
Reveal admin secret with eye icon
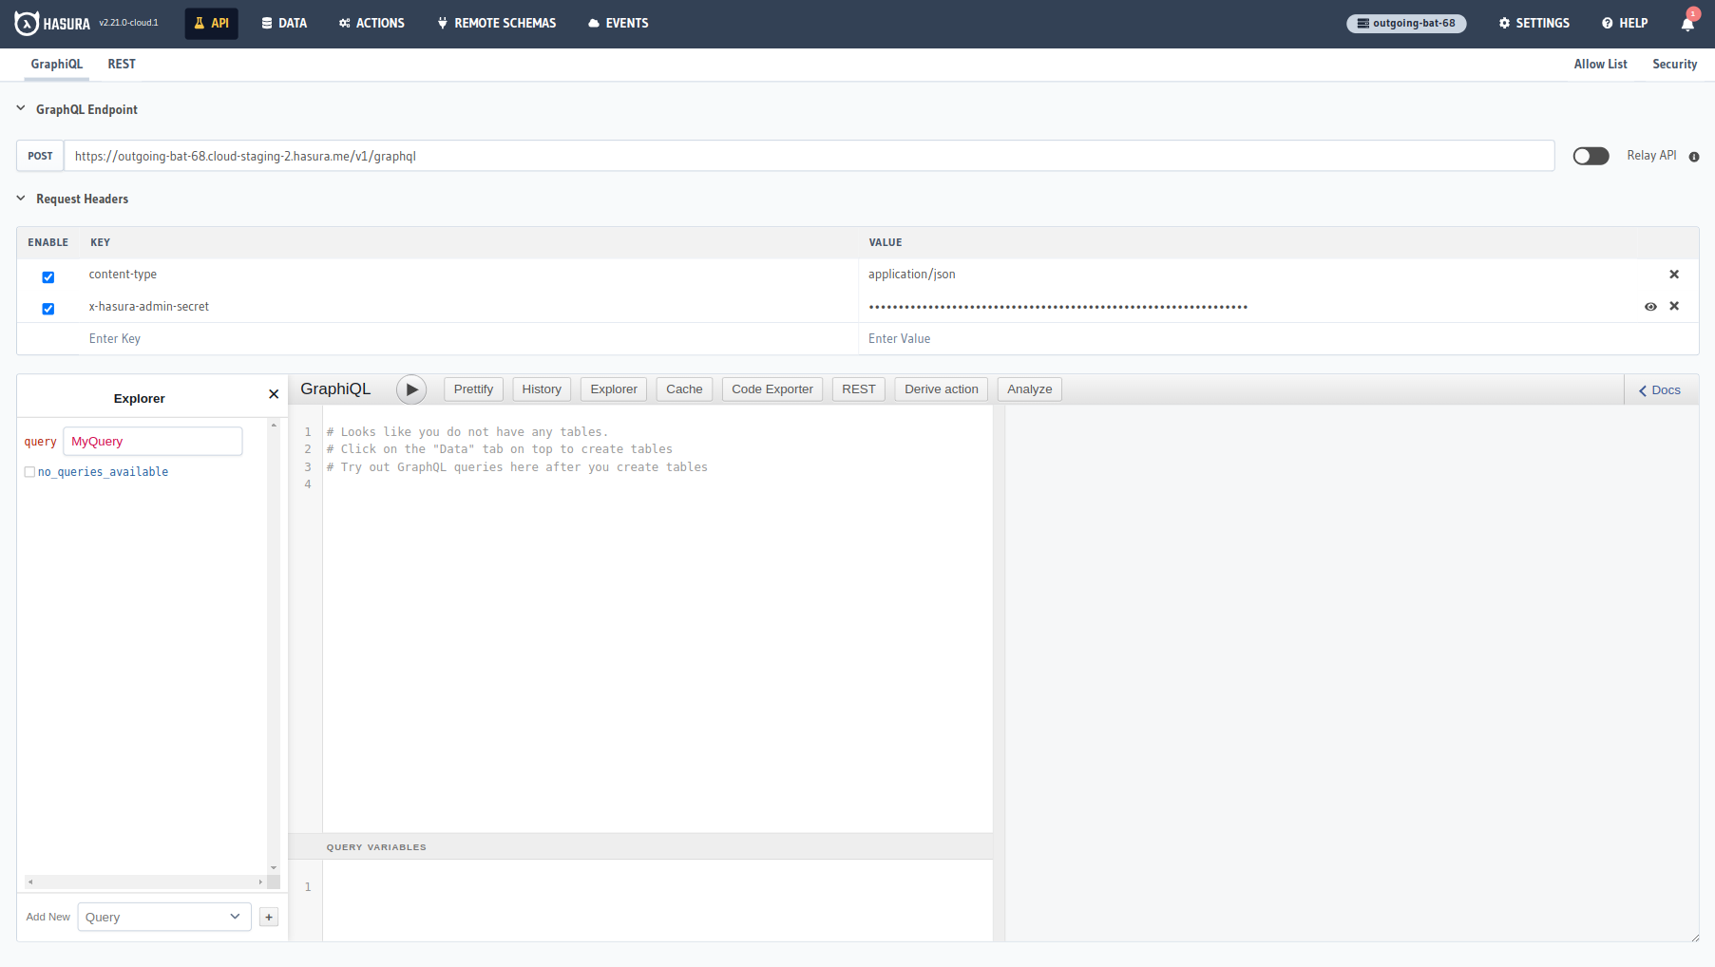[1650, 307]
